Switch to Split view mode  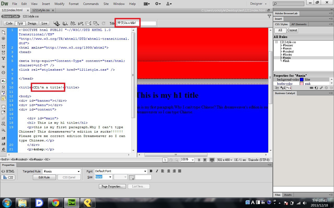coord(20,23)
